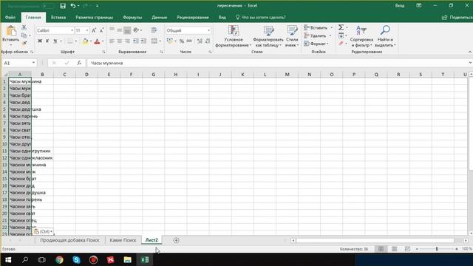Open the number format (Общий) dropdown

(x=208, y=30)
